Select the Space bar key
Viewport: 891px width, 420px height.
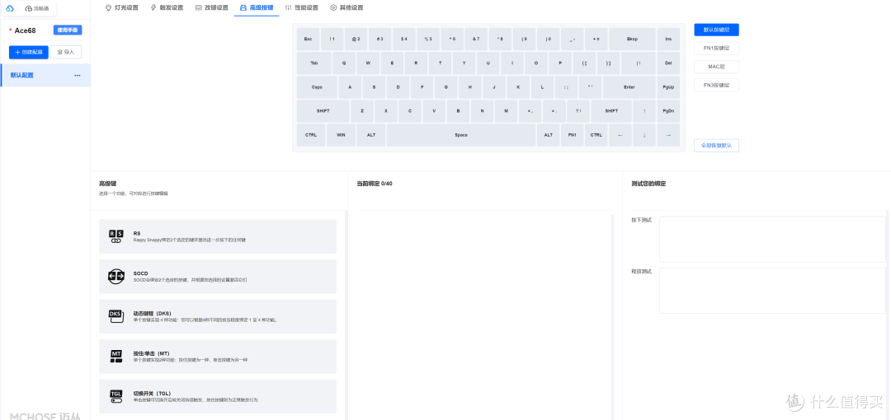click(461, 135)
